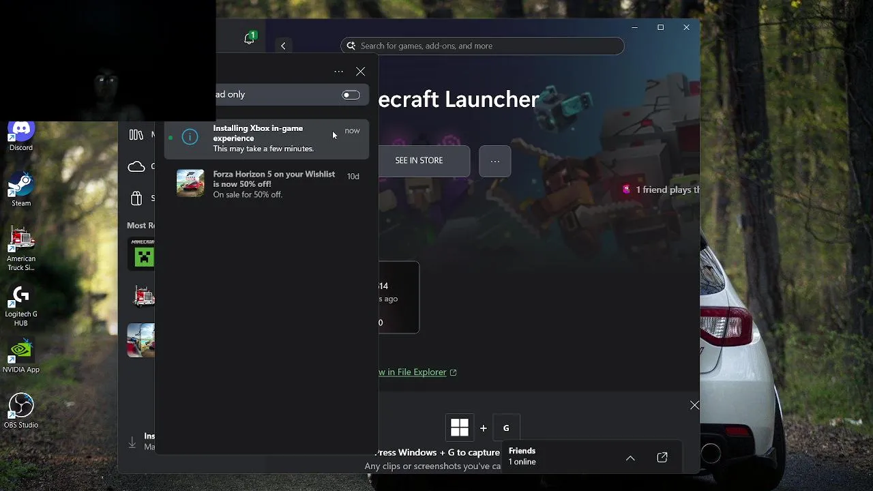Screen dimensions: 873x491
Task: Go back with the back arrow
Action: click(x=283, y=46)
